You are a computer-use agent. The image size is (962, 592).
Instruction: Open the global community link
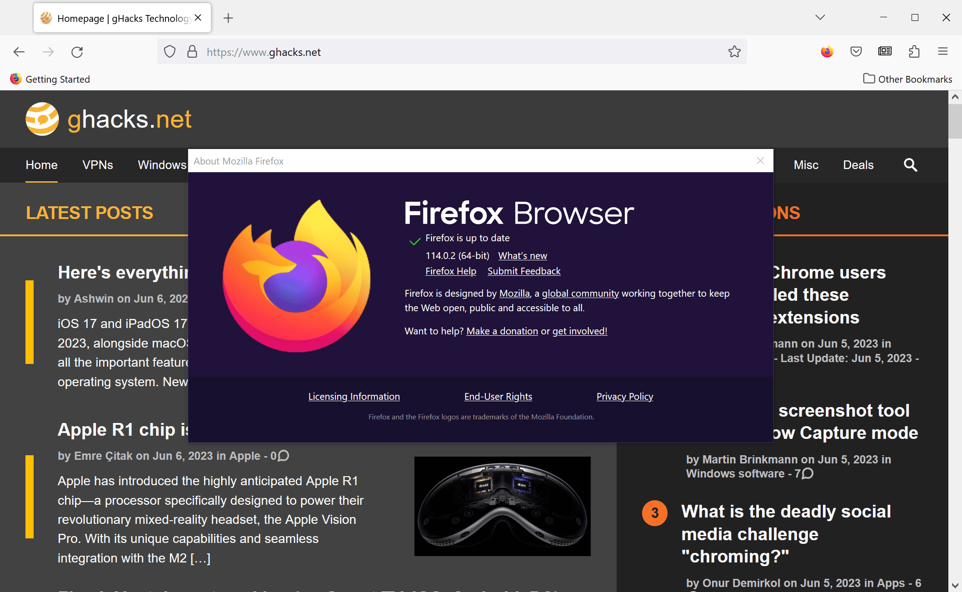(x=580, y=294)
